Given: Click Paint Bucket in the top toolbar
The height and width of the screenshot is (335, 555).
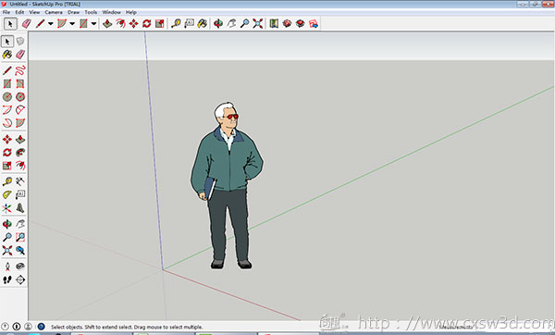Looking at the screenshot, I should 202,24.
